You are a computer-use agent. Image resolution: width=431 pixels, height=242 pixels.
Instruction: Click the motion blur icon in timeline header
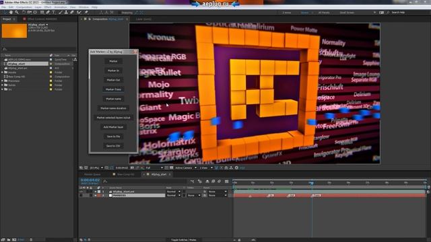[220, 181]
